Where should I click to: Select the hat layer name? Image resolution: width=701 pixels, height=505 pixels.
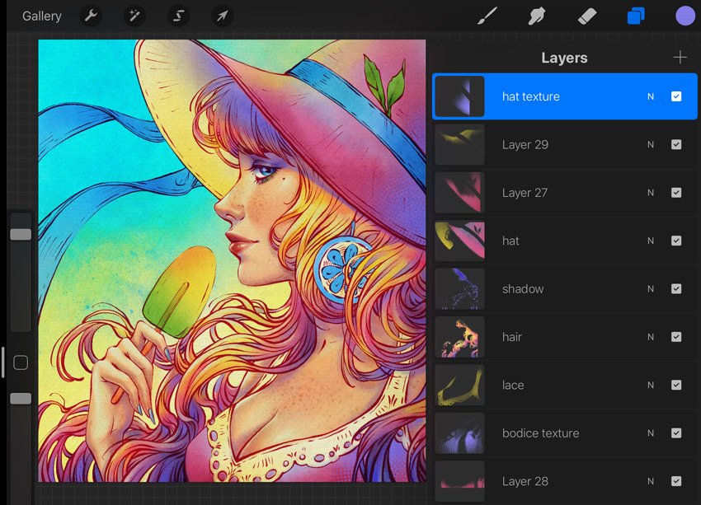pos(510,241)
